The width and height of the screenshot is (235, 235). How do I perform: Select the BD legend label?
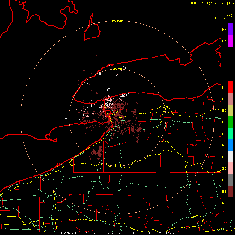[224, 111]
